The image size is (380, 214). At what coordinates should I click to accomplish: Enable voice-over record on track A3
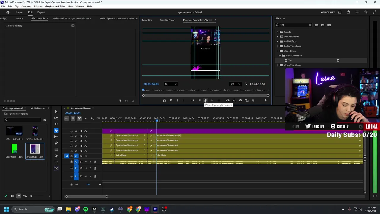tap(95, 176)
